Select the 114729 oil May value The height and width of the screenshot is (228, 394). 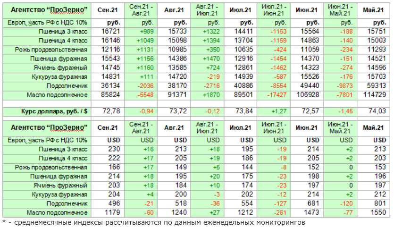[x=373, y=95]
